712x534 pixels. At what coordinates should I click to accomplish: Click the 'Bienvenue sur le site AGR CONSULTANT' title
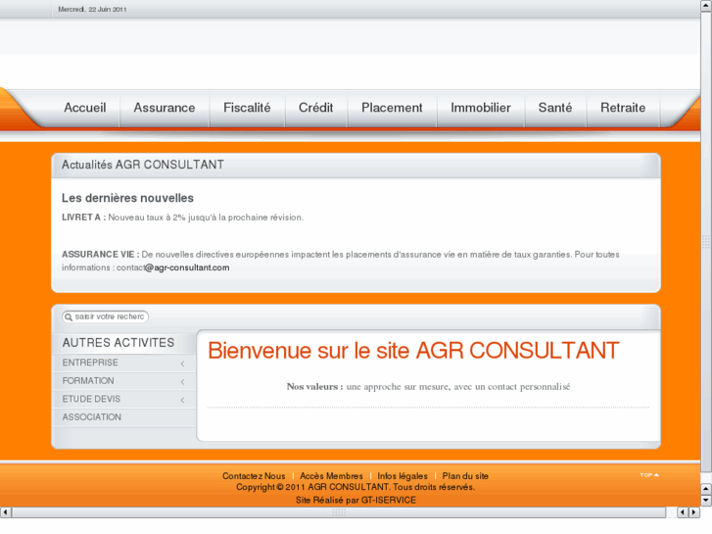pyautogui.click(x=413, y=351)
